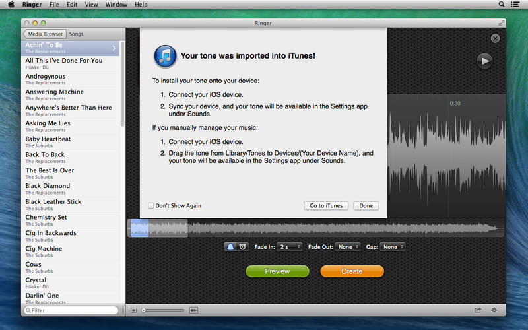
Task: Select the song Androgynous
Action: tap(70, 79)
